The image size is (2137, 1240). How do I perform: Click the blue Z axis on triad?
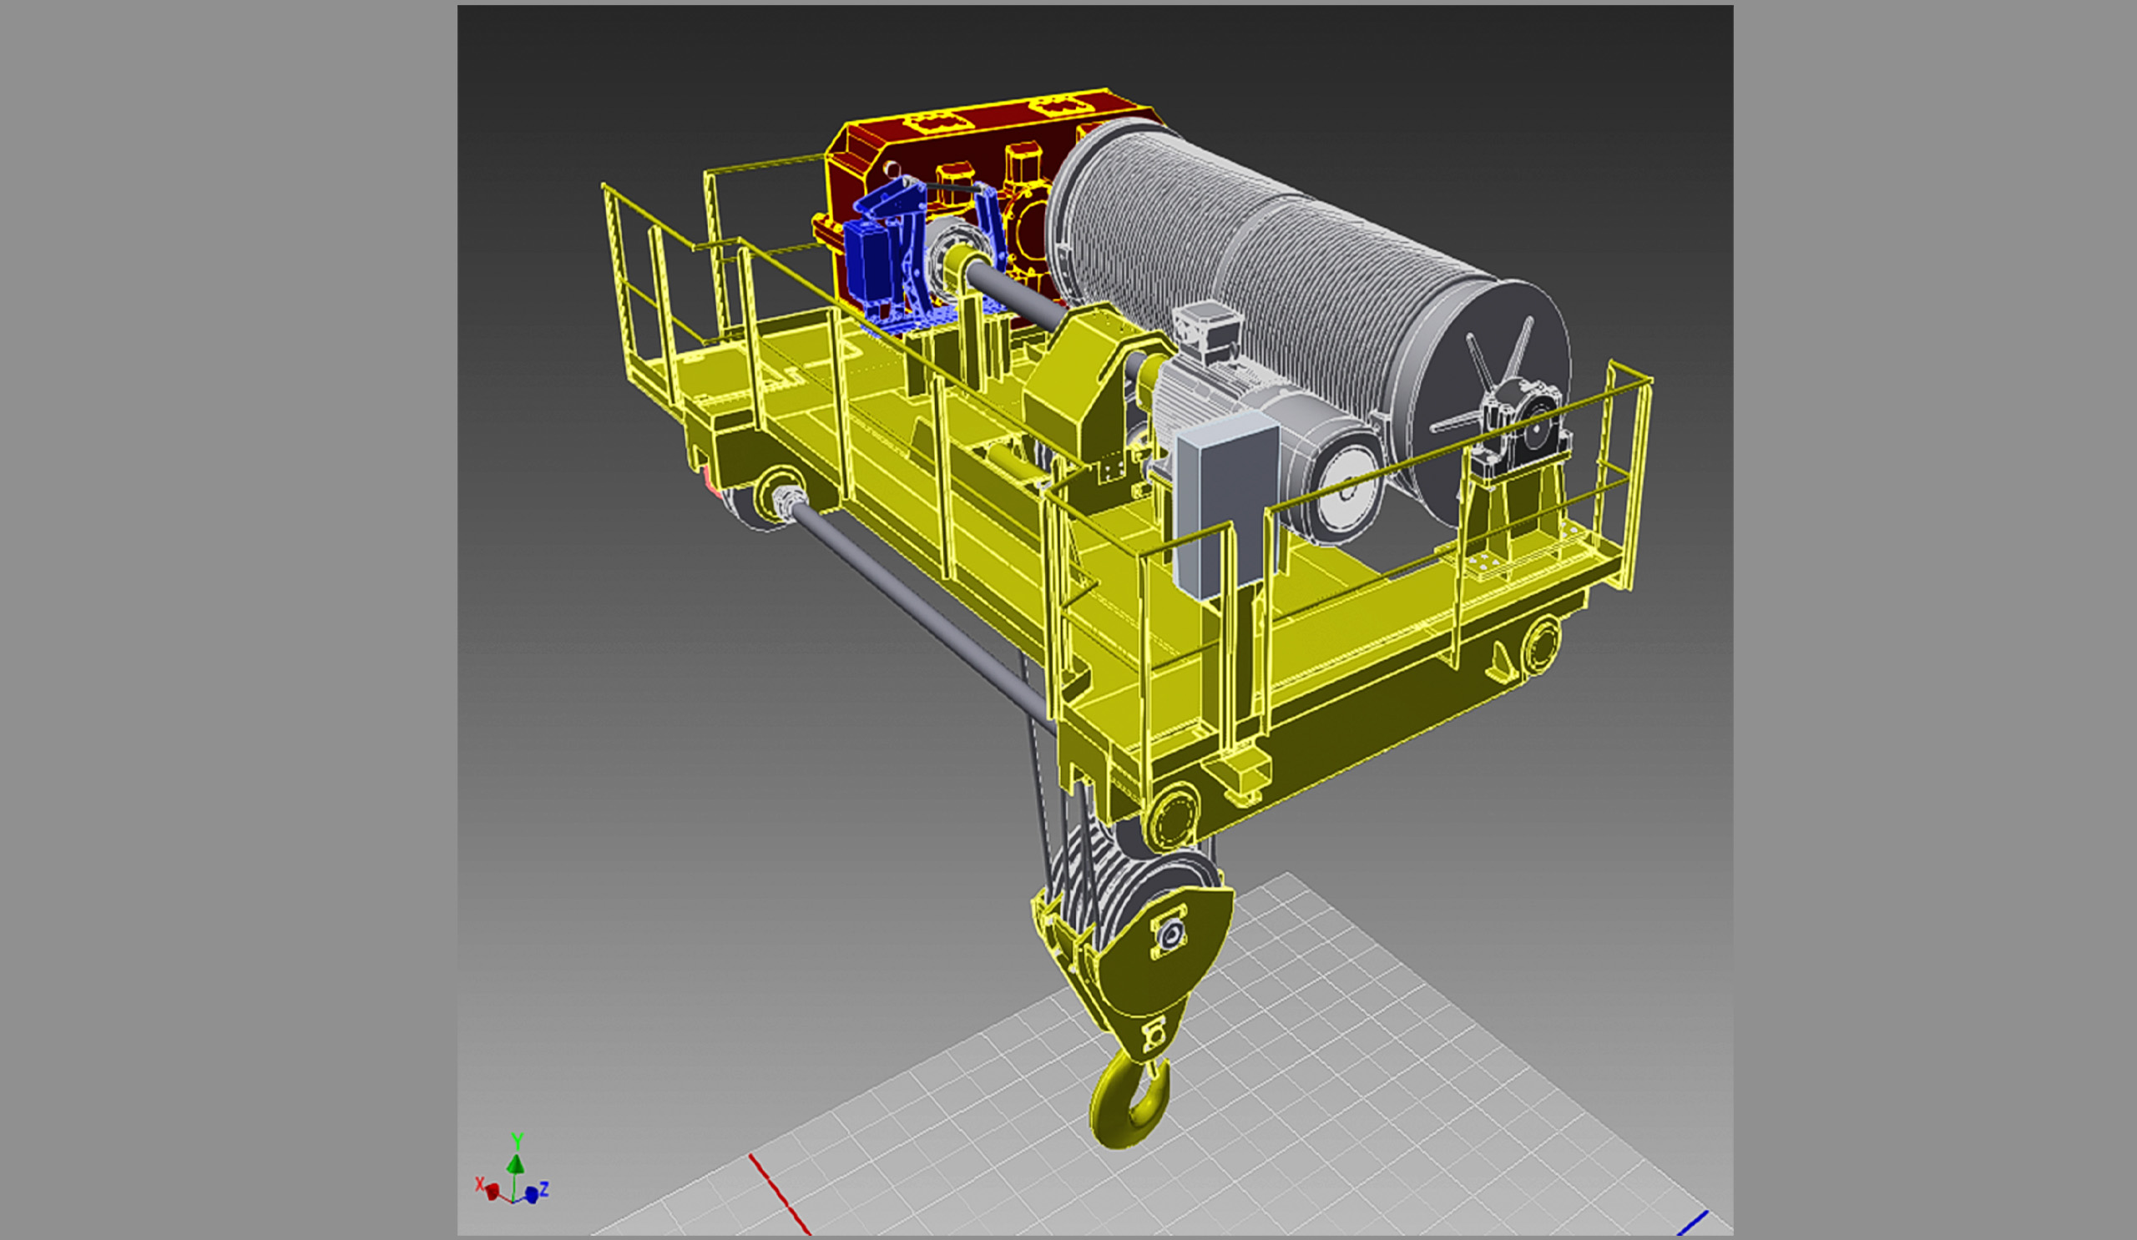click(x=533, y=1194)
